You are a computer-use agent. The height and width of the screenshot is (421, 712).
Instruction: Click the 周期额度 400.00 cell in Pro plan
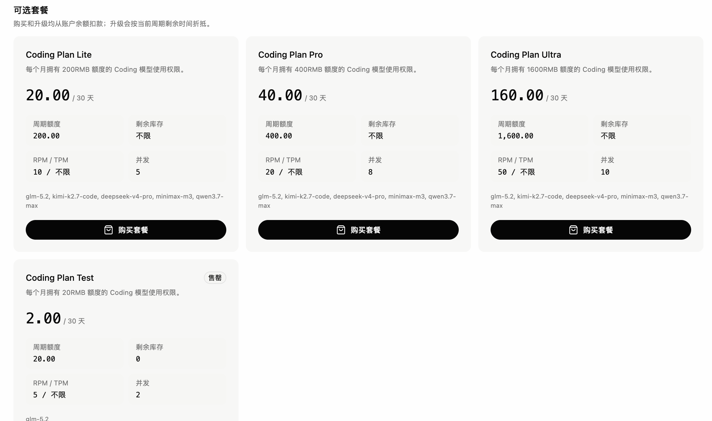tap(308, 130)
